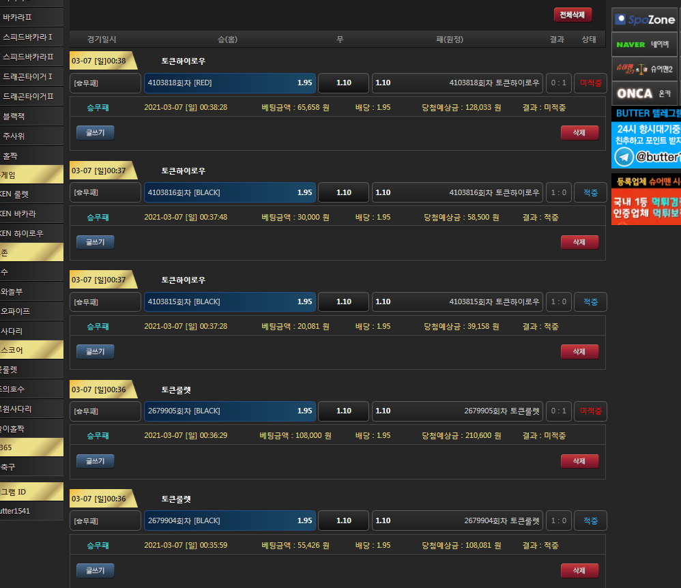Screen dimensions: 681x588
Task: Click 삭제 for the 00:38:28 bet
Action: tap(579, 132)
